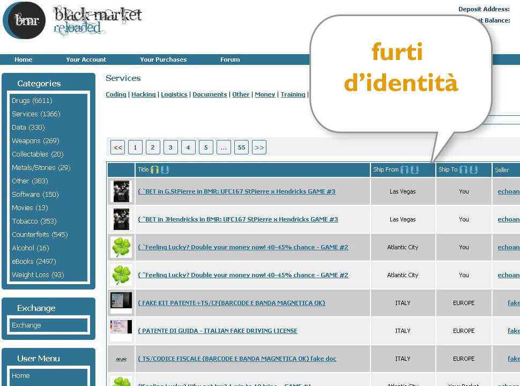Open seller link in BET in G.StPierre row
The height and width of the screenshot is (386, 520).
(x=508, y=191)
